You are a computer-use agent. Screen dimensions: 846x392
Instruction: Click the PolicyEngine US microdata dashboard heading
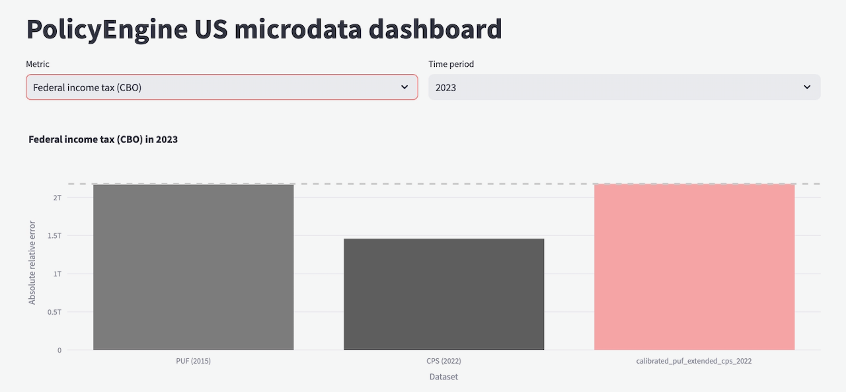(x=264, y=30)
